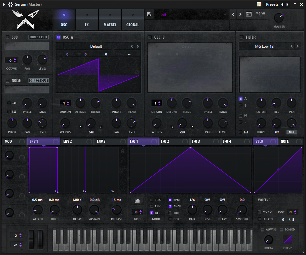Enable MONO voicing

[x=259, y=212]
